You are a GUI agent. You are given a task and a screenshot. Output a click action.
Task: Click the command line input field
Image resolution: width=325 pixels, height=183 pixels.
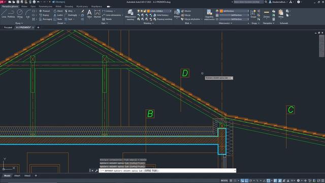167,171
